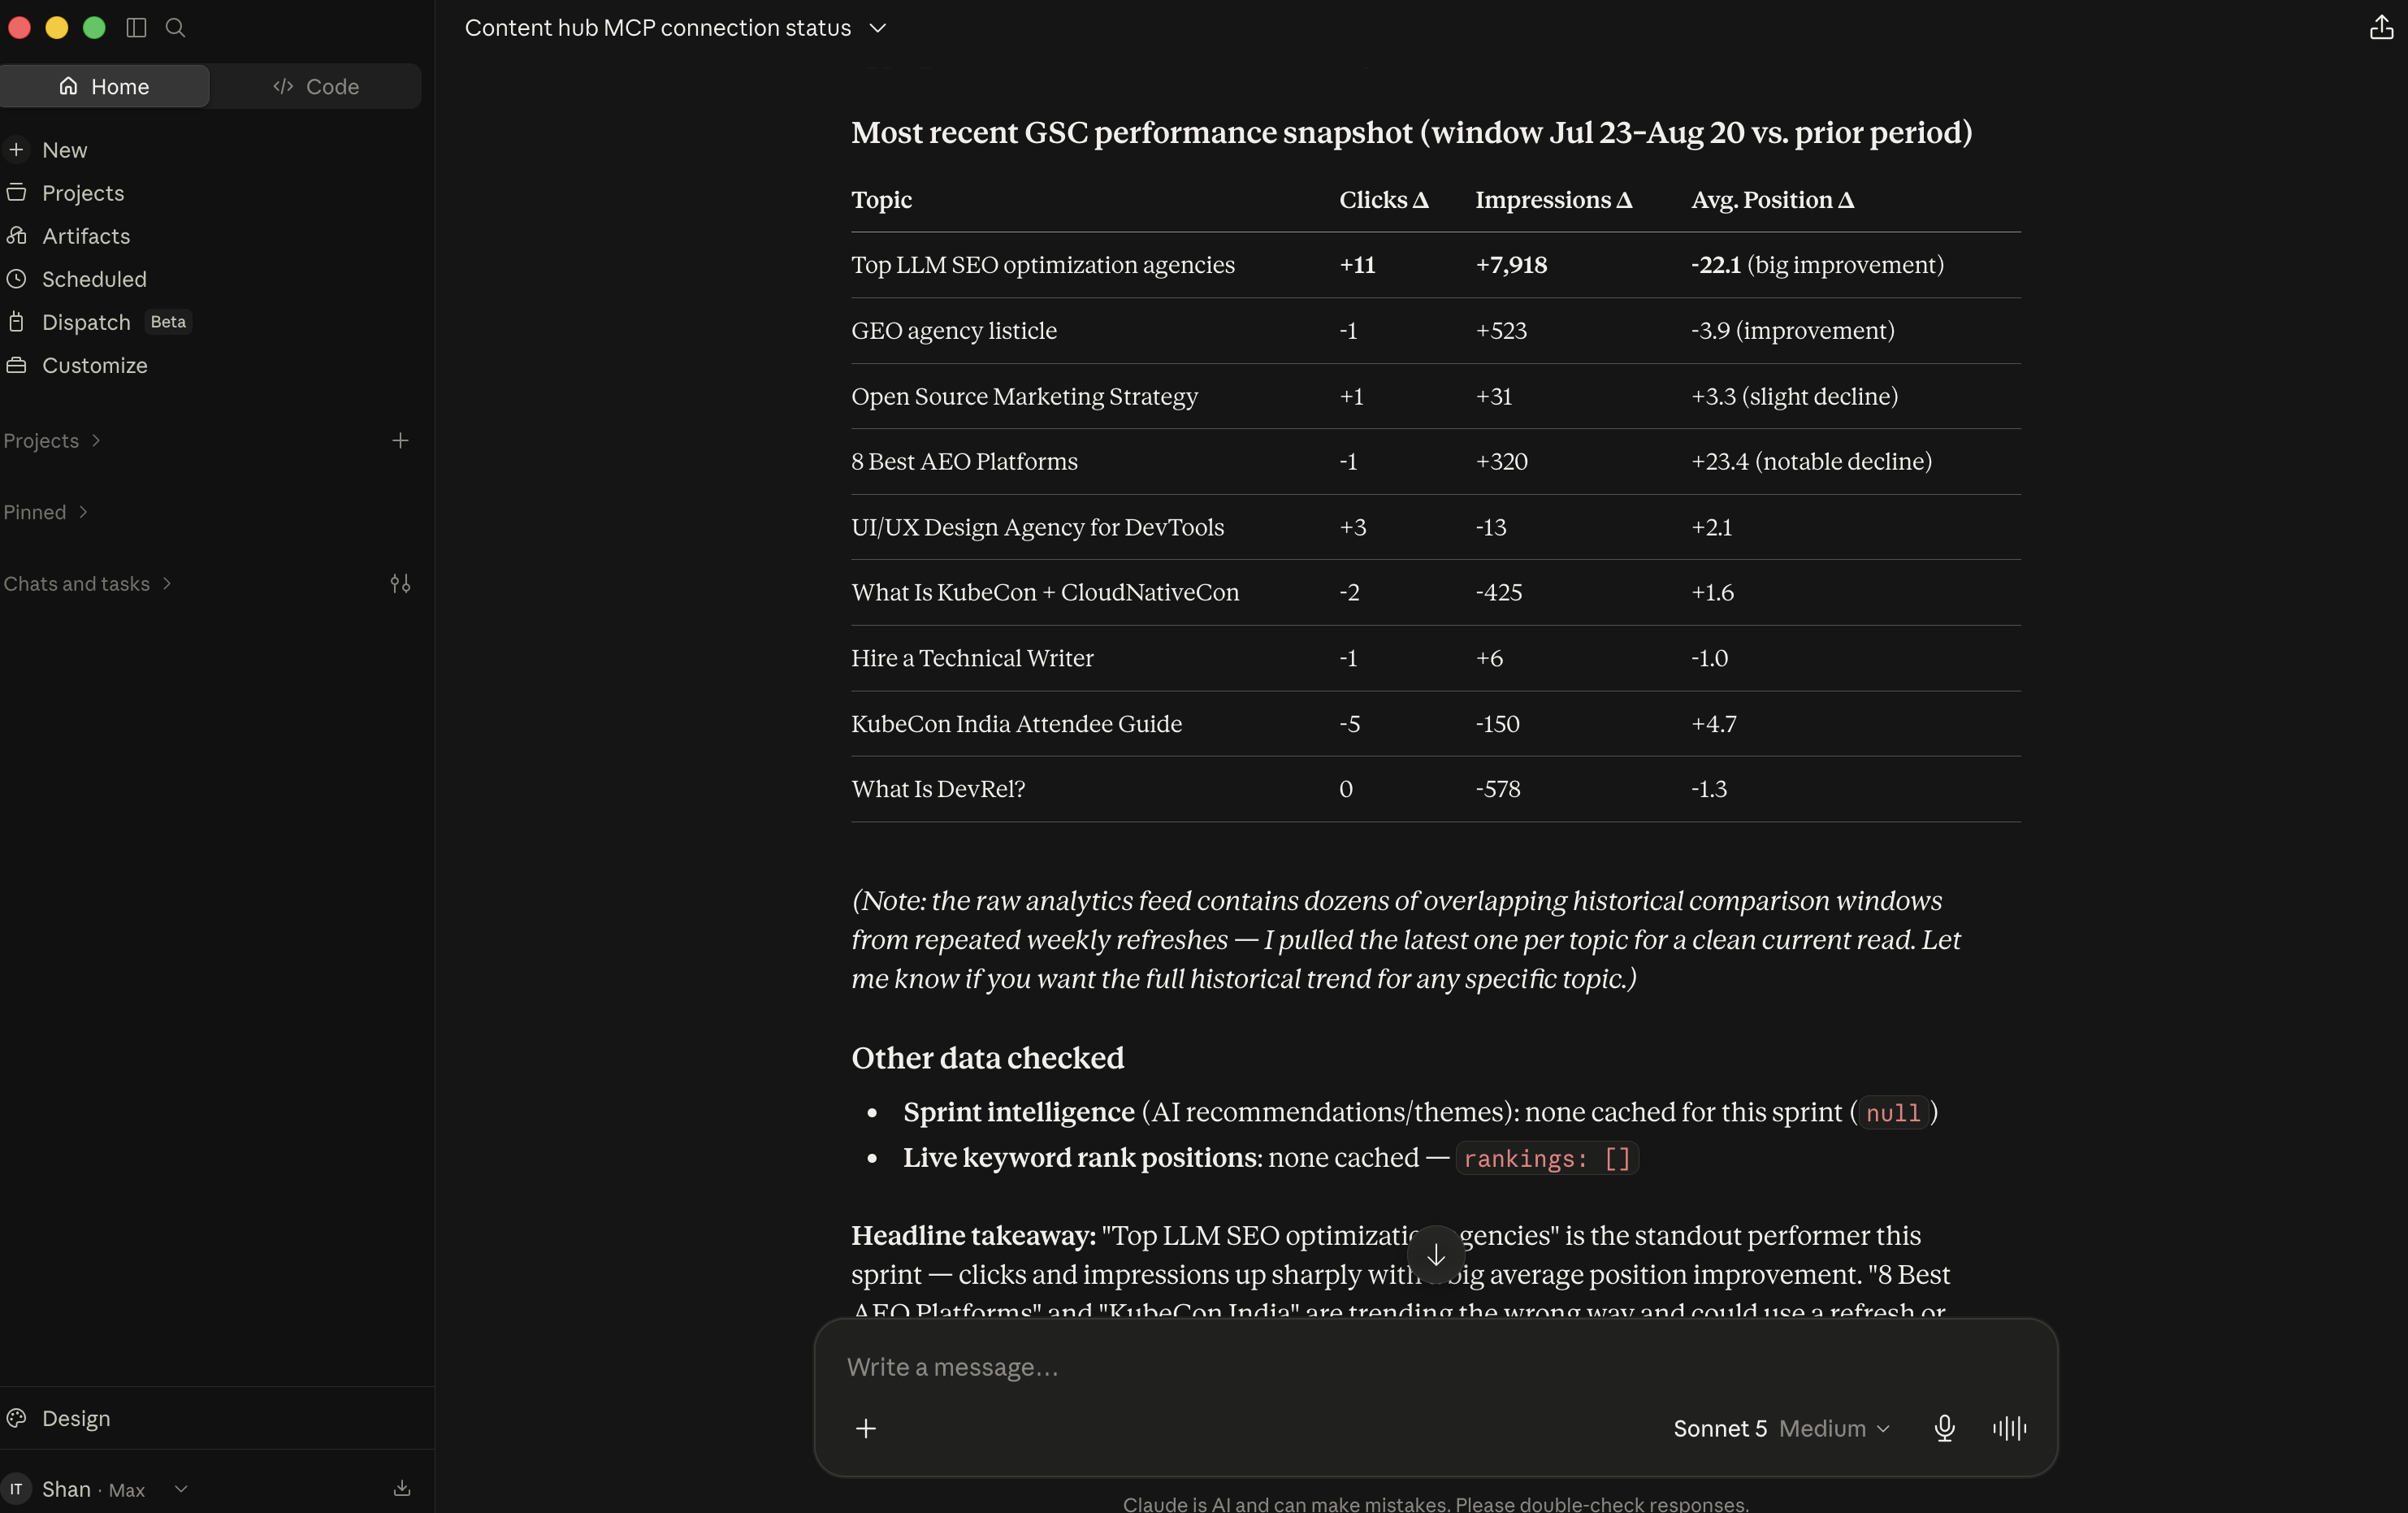This screenshot has height=1513, width=2408.
Task: Click the '-425' impressions value
Action: coord(1498,593)
